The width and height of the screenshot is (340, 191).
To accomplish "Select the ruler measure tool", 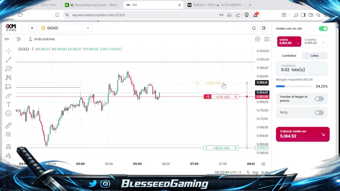I will [x=8, y=125].
